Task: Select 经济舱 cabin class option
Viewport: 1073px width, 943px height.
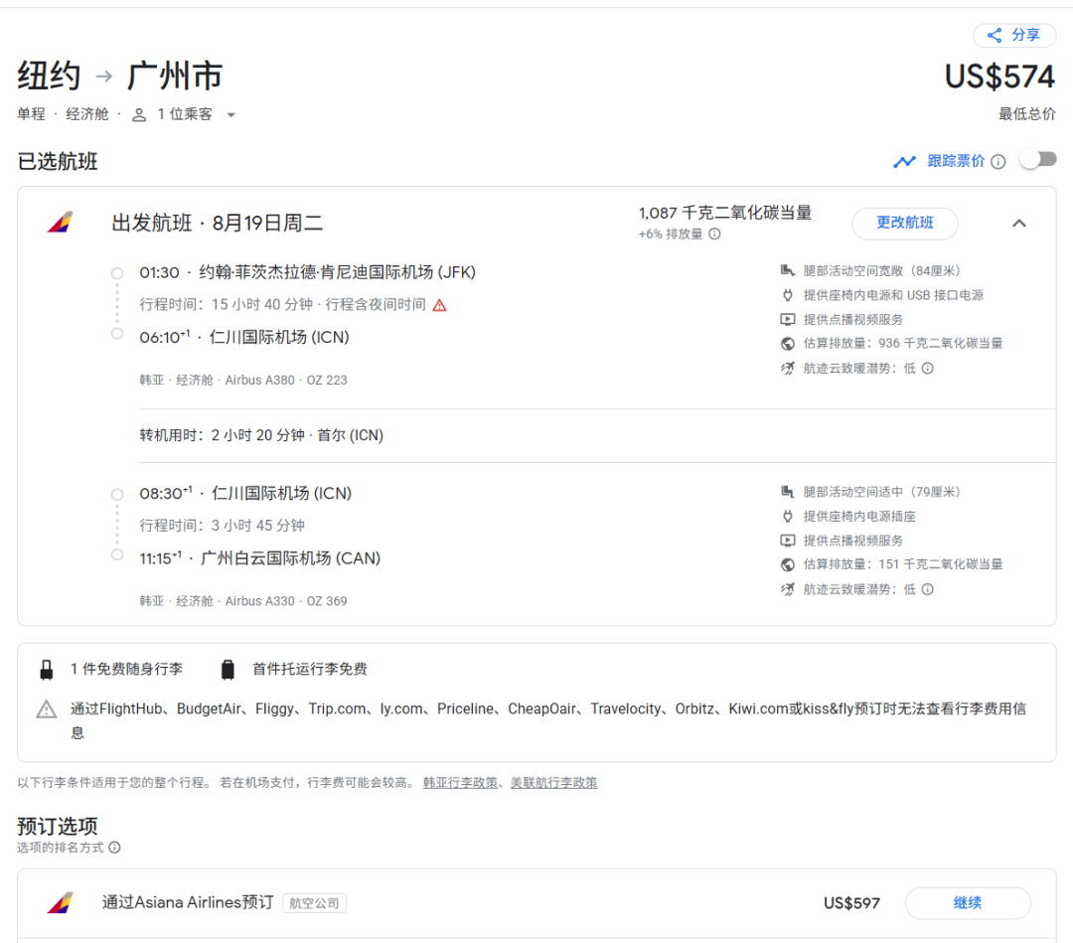Action: coord(87,114)
